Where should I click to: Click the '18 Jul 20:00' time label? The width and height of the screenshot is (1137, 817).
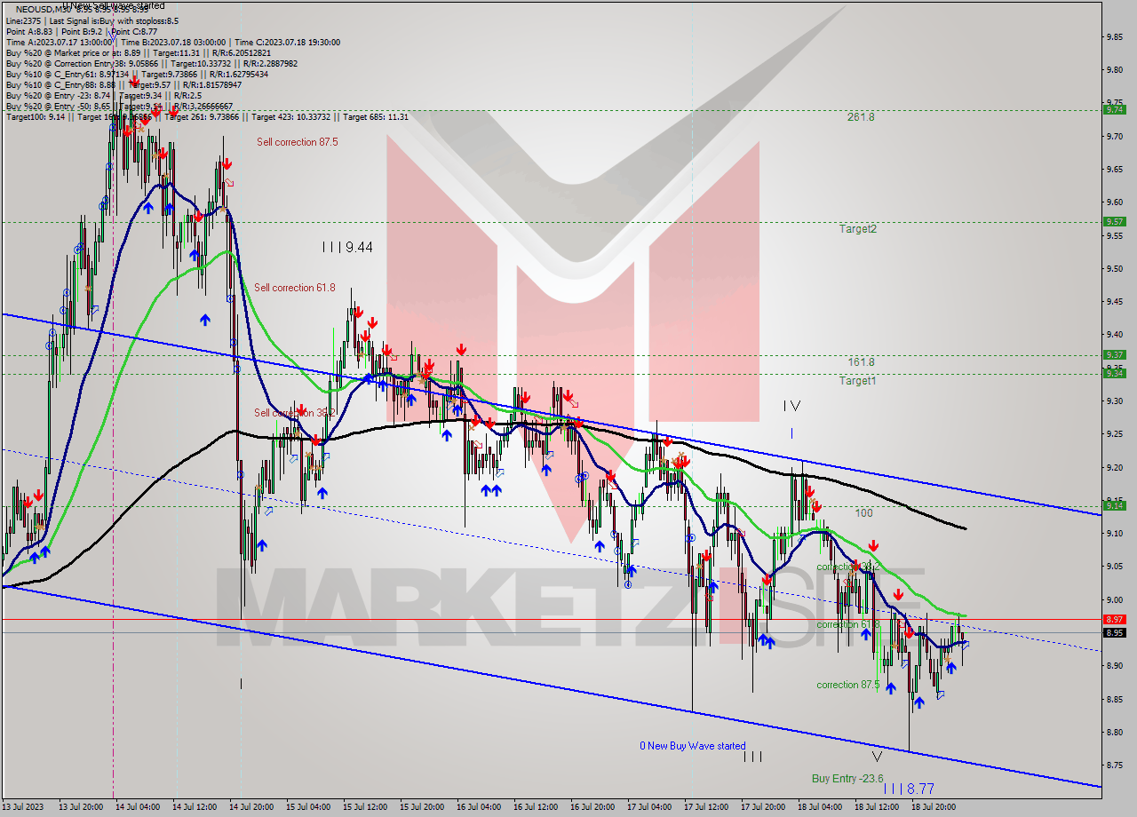coord(934,807)
